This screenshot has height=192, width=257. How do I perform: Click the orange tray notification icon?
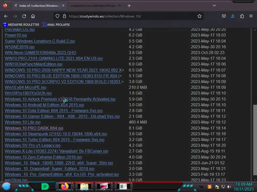(210, 186)
